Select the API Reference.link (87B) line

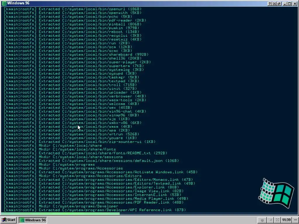tap(95, 210)
